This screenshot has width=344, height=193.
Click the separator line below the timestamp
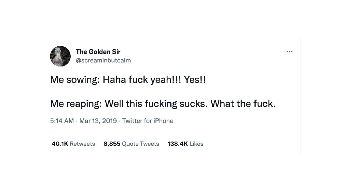(172, 132)
